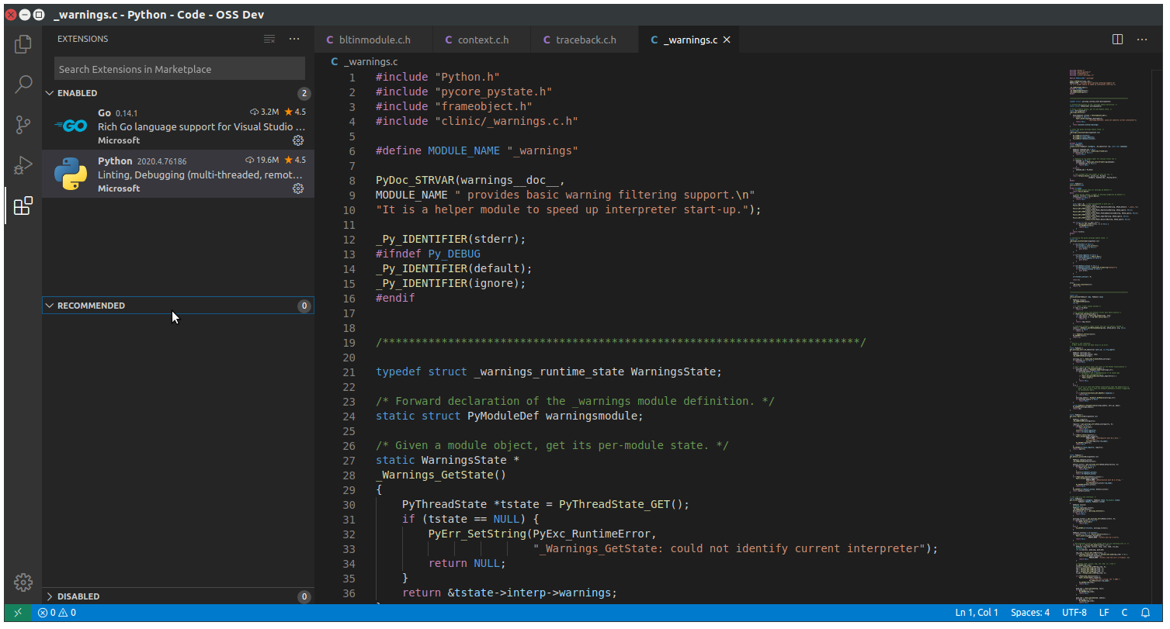Click the EXTENSIONS panel title
Screen dimensions: 1170x629
tap(83, 39)
